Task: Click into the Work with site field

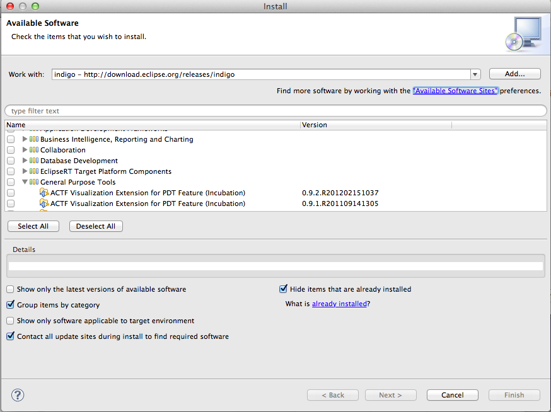Action: tap(261, 74)
